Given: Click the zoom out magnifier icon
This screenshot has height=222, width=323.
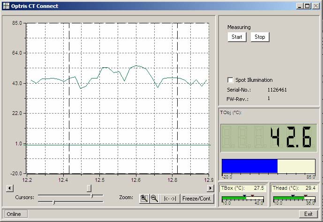Looking at the screenshot, I should tap(155, 199).
